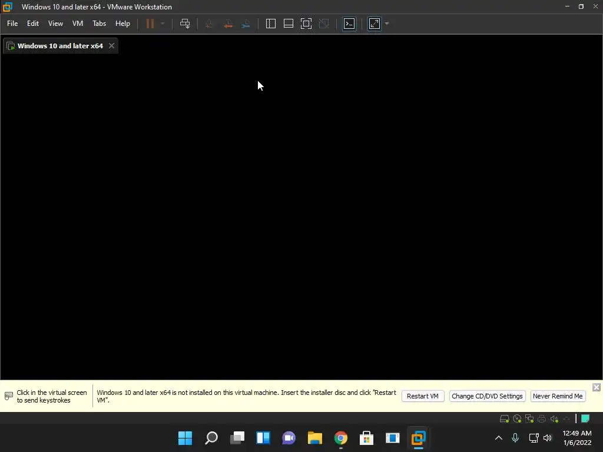Open the VM menu

click(x=78, y=24)
